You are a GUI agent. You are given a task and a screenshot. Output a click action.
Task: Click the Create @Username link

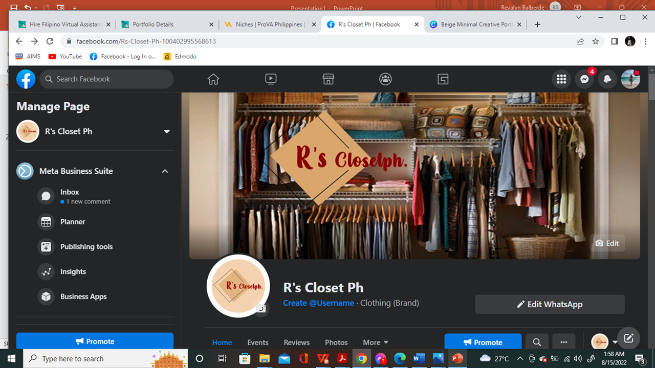click(318, 303)
